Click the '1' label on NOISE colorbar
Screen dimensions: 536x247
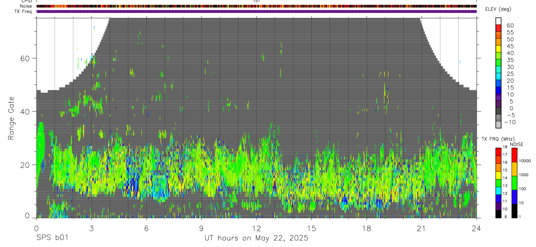coord(520,217)
